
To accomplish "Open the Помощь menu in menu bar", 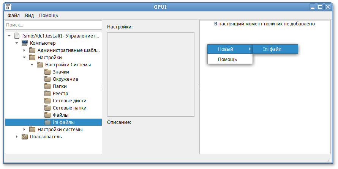I will pos(49,16).
